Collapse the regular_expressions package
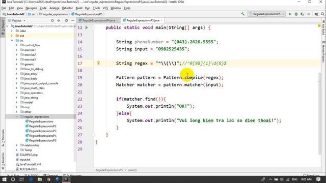This screenshot has height=183, width=326. [x=16, y=117]
